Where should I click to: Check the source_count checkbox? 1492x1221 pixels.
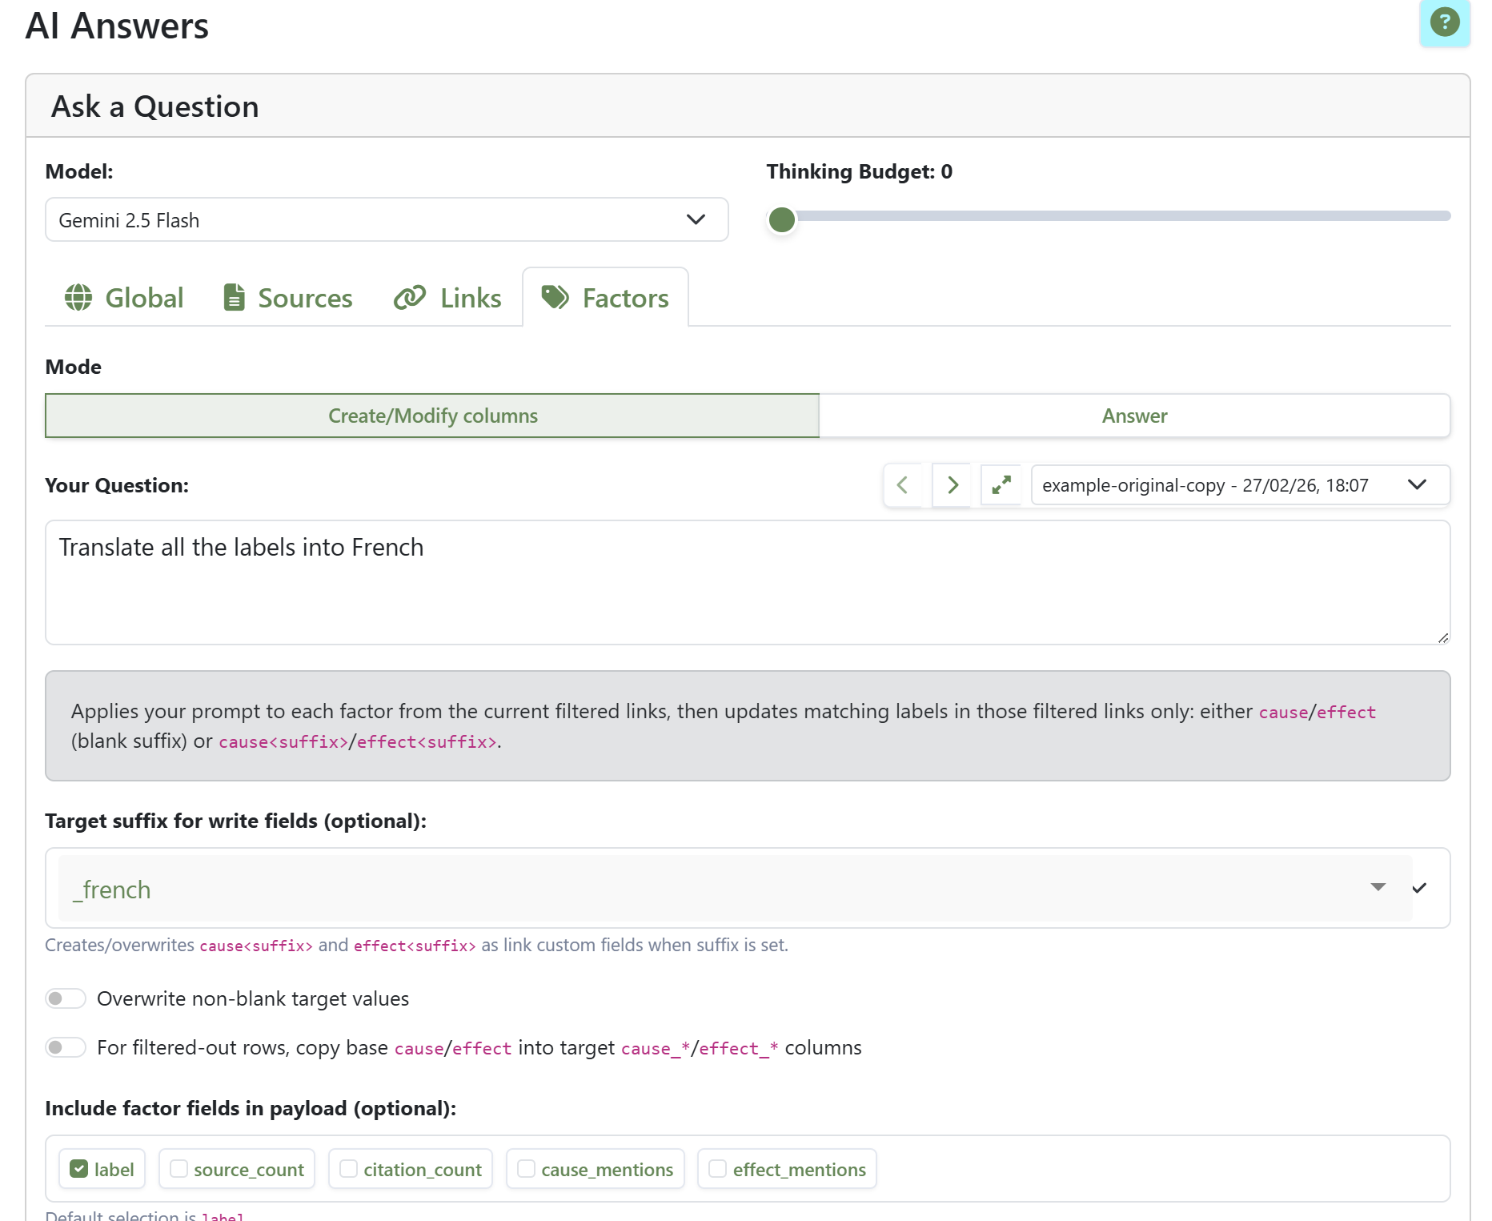(x=179, y=1169)
